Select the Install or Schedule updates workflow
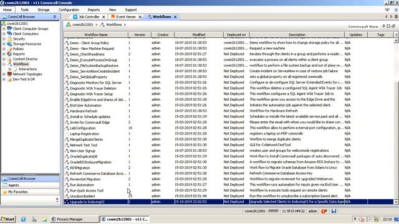The width and height of the screenshot is (399, 224). click(90, 116)
